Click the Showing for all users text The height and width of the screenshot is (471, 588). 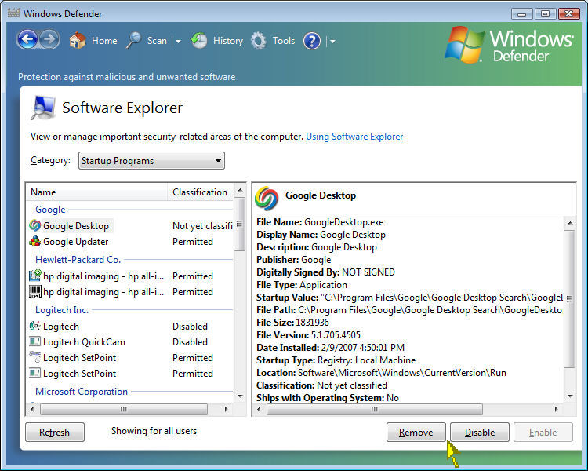(154, 431)
